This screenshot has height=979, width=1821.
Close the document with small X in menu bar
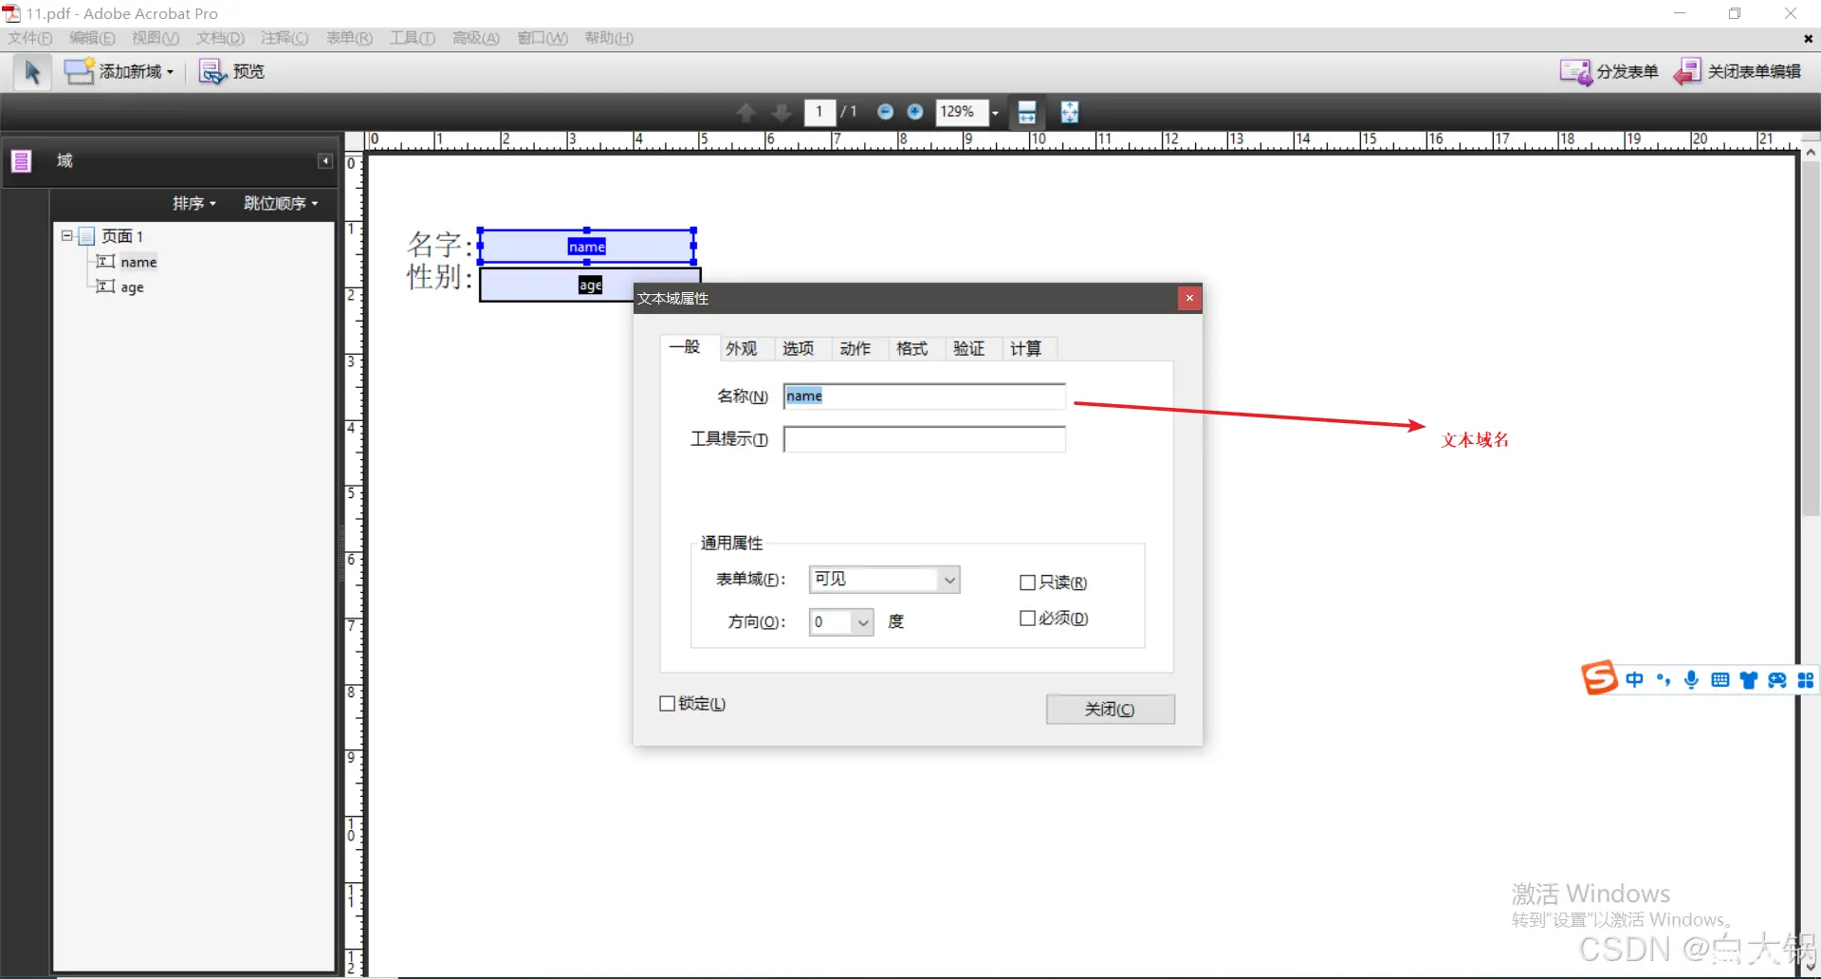[1808, 39]
